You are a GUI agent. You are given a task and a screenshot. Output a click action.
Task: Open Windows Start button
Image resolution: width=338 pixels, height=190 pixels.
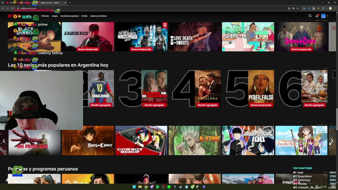134,187
